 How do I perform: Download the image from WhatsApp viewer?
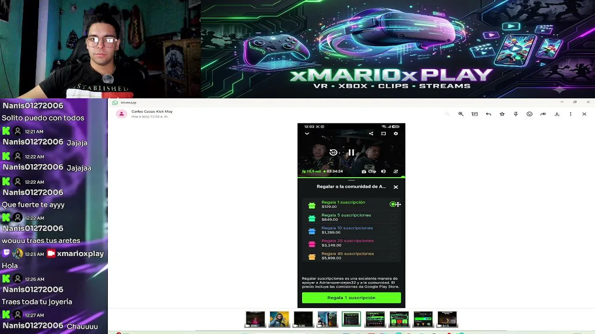pyautogui.click(x=557, y=114)
